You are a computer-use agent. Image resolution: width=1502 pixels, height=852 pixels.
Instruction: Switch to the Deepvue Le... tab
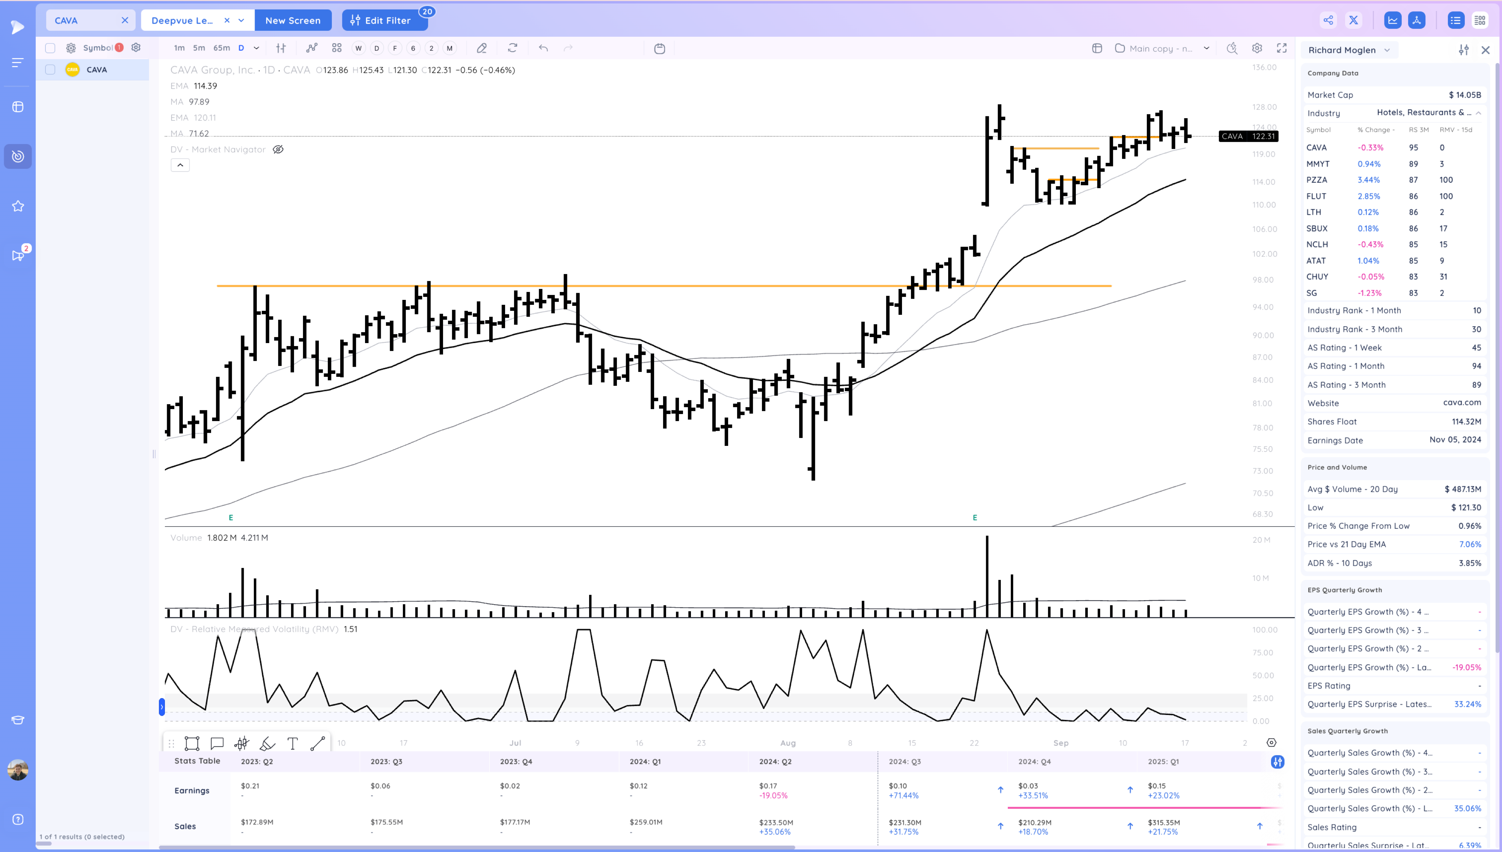point(182,21)
